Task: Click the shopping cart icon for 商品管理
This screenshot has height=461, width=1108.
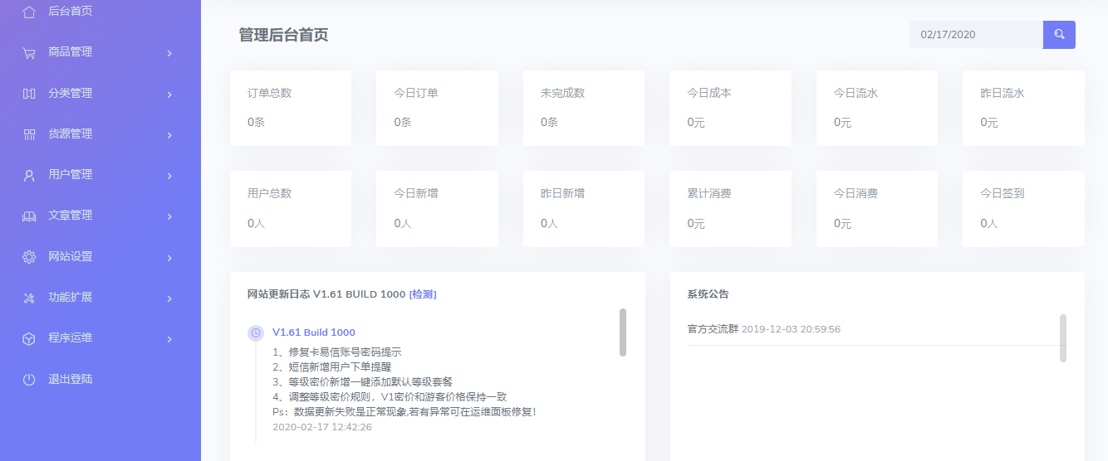Action: pyautogui.click(x=29, y=52)
